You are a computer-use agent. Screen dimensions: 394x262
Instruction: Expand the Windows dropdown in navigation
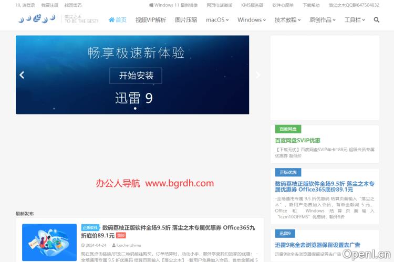click(250, 20)
